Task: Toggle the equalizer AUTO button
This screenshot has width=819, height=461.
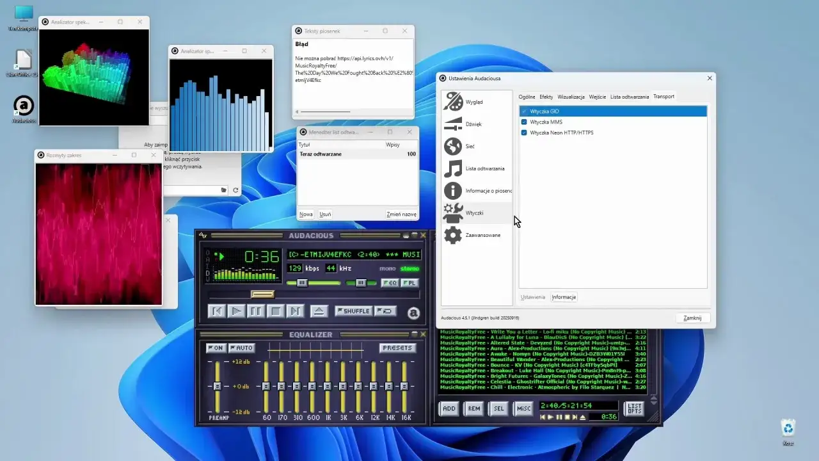Action: (241, 348)
